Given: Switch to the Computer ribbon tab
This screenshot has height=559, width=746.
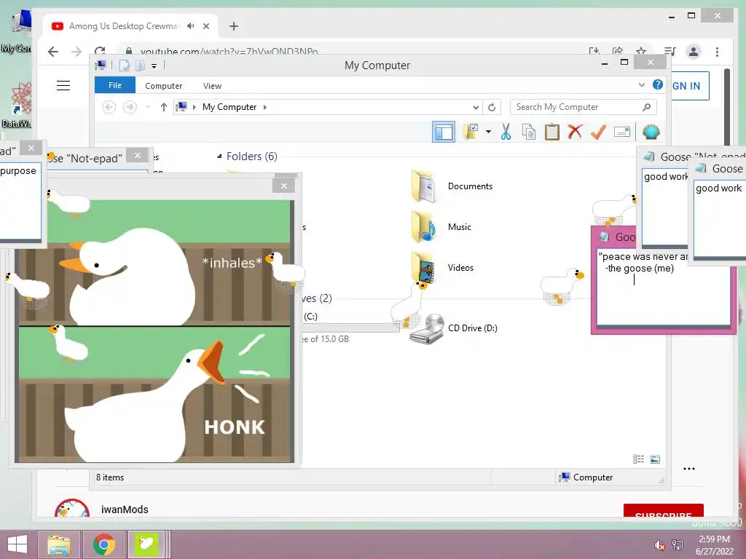Looking at the screenshot, I should pyautogui.click(x=163, y=86).
